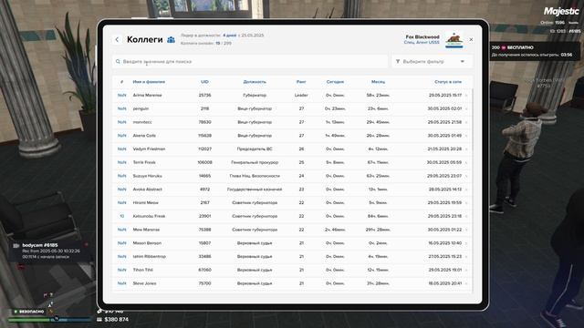Click the Majestic logo in the corner
This screenshot has width=584, height=328.
tap(561, 11)
